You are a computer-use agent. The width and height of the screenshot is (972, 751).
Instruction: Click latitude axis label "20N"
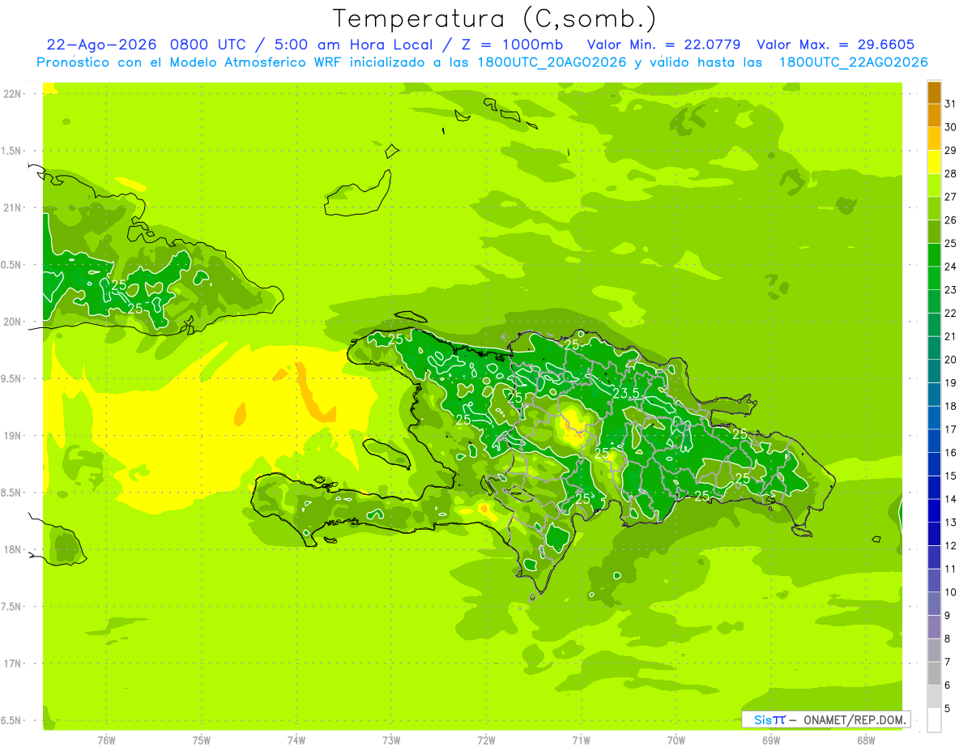(13, 322)
